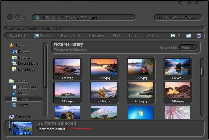The image size is (209, 140).
Task: Click the change view thumbnail icon
Action: [x=173, y=36]
